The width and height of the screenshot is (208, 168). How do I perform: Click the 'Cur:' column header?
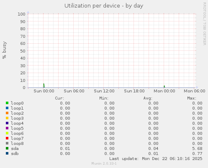tap(59, 98)
